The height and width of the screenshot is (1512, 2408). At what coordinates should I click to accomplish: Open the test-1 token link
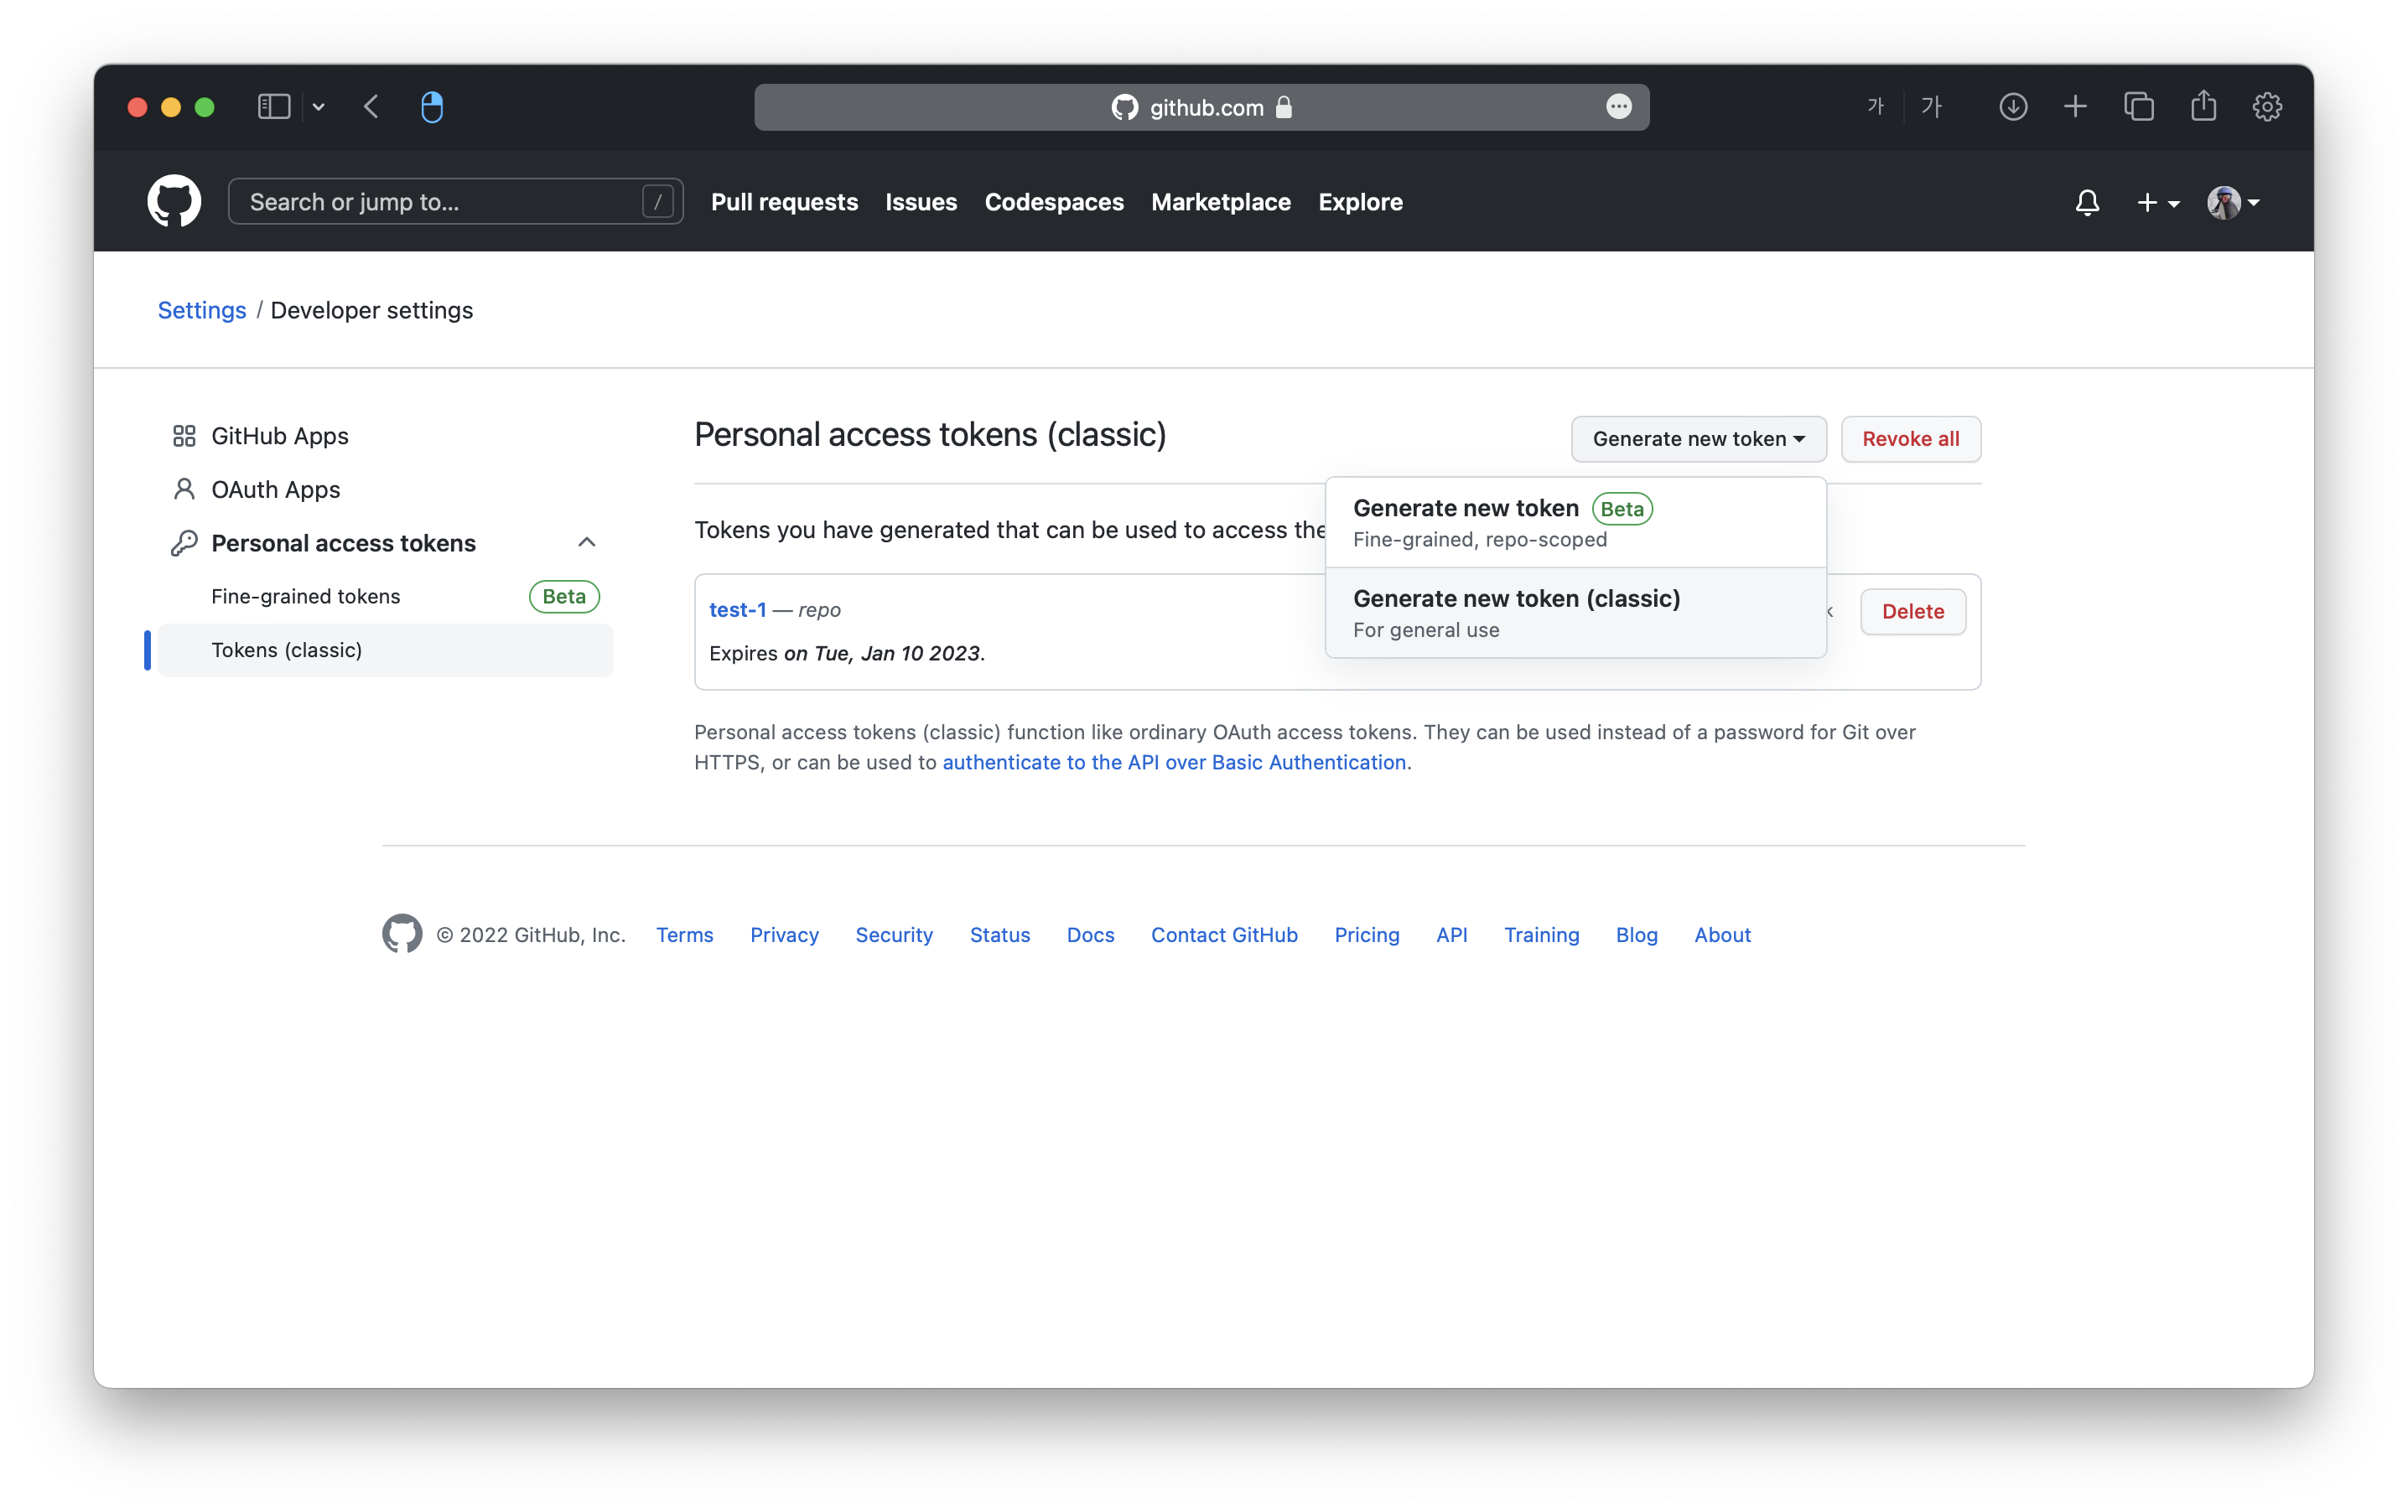point(737,609)
